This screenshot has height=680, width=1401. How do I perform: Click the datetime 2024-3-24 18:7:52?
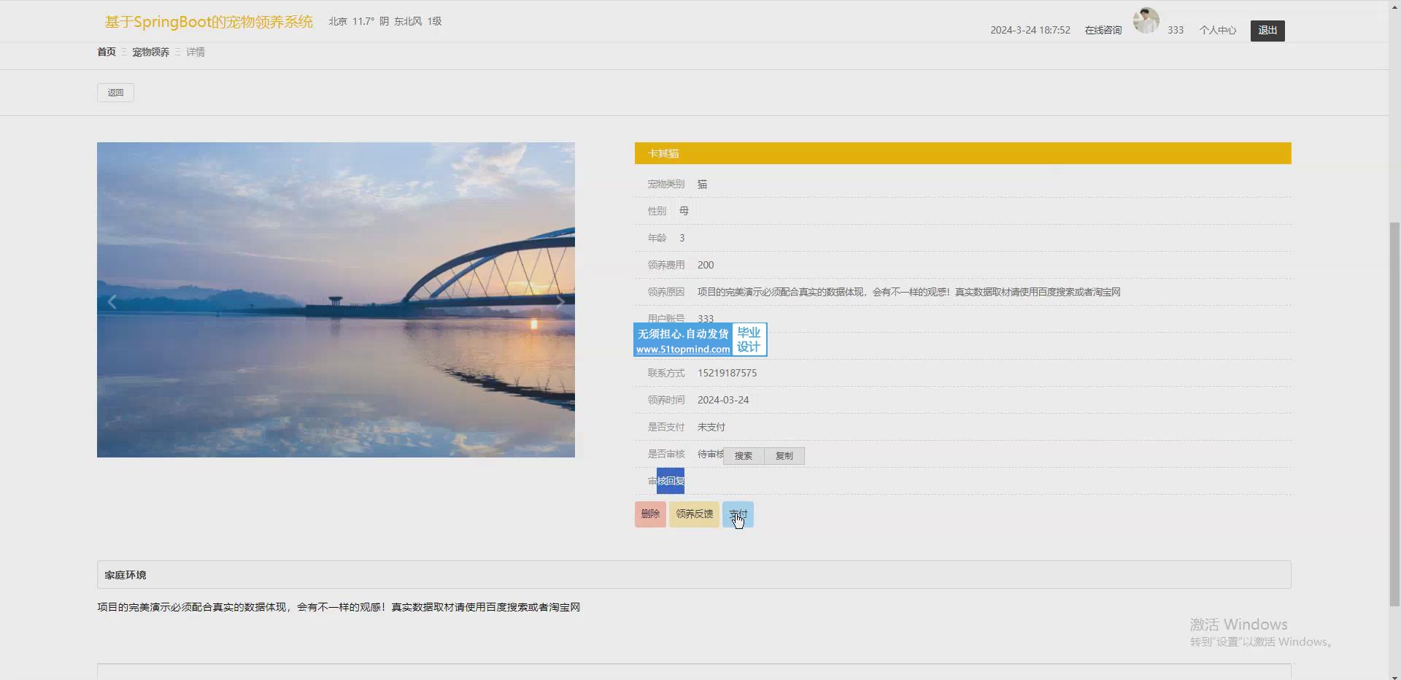1030,30
